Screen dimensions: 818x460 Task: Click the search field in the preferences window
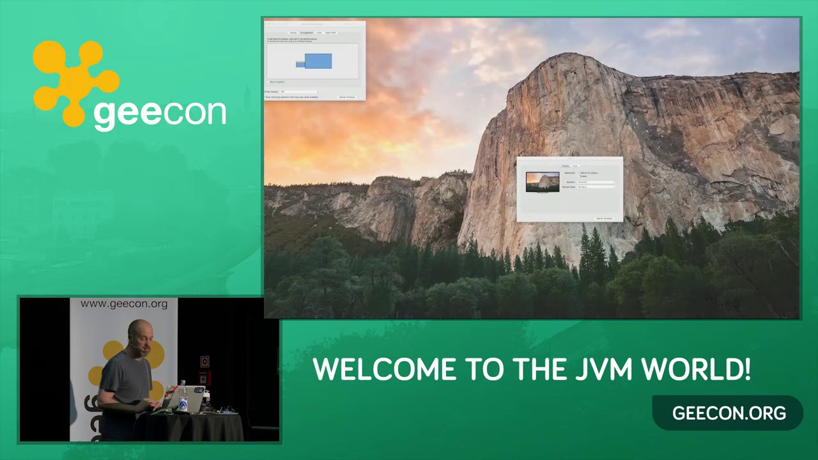348,24
